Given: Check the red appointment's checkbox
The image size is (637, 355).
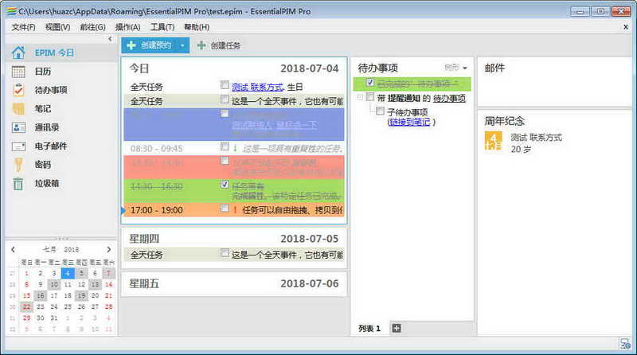Looking at the screenshot, I should pos(225,161).
